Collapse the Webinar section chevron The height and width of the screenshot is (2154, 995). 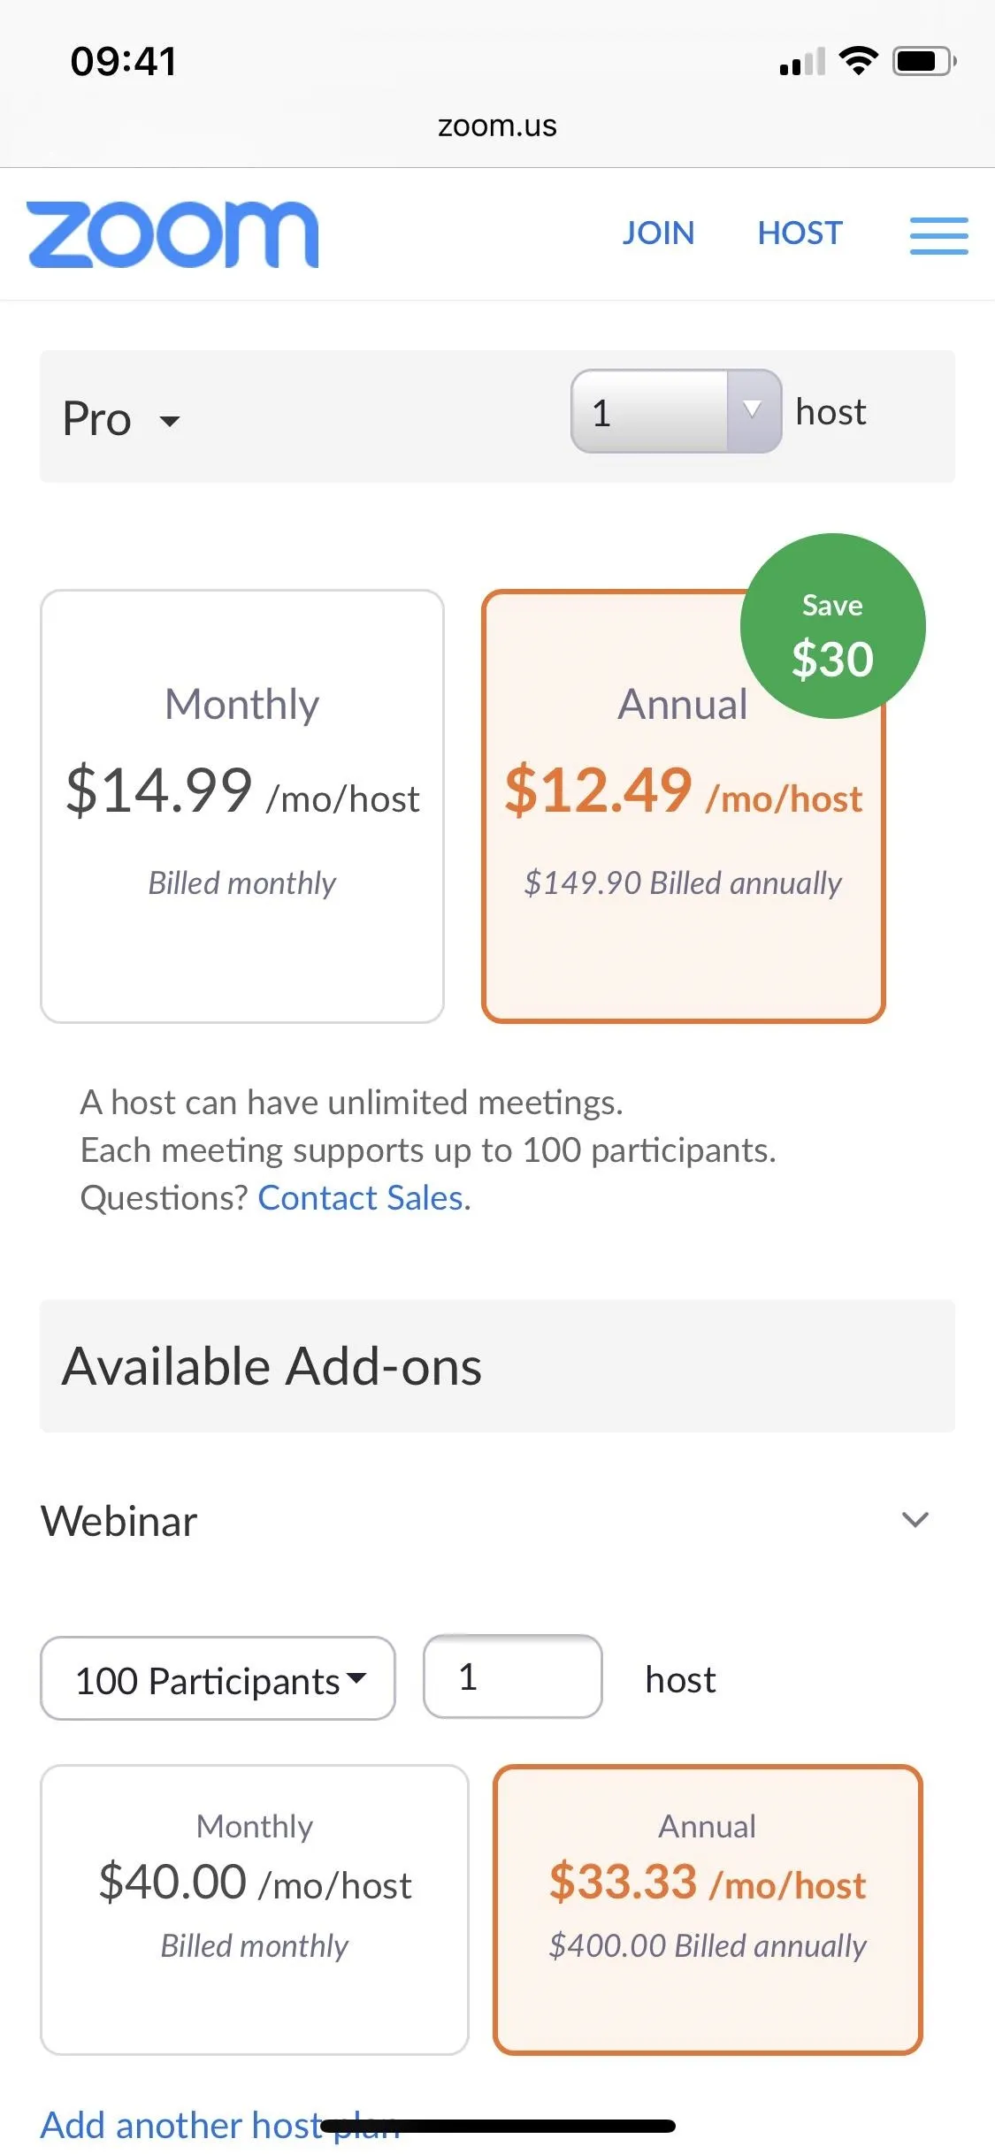[x=915, y=1520]
